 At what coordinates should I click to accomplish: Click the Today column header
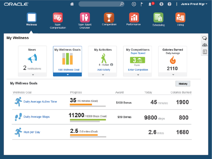[148, 92]
